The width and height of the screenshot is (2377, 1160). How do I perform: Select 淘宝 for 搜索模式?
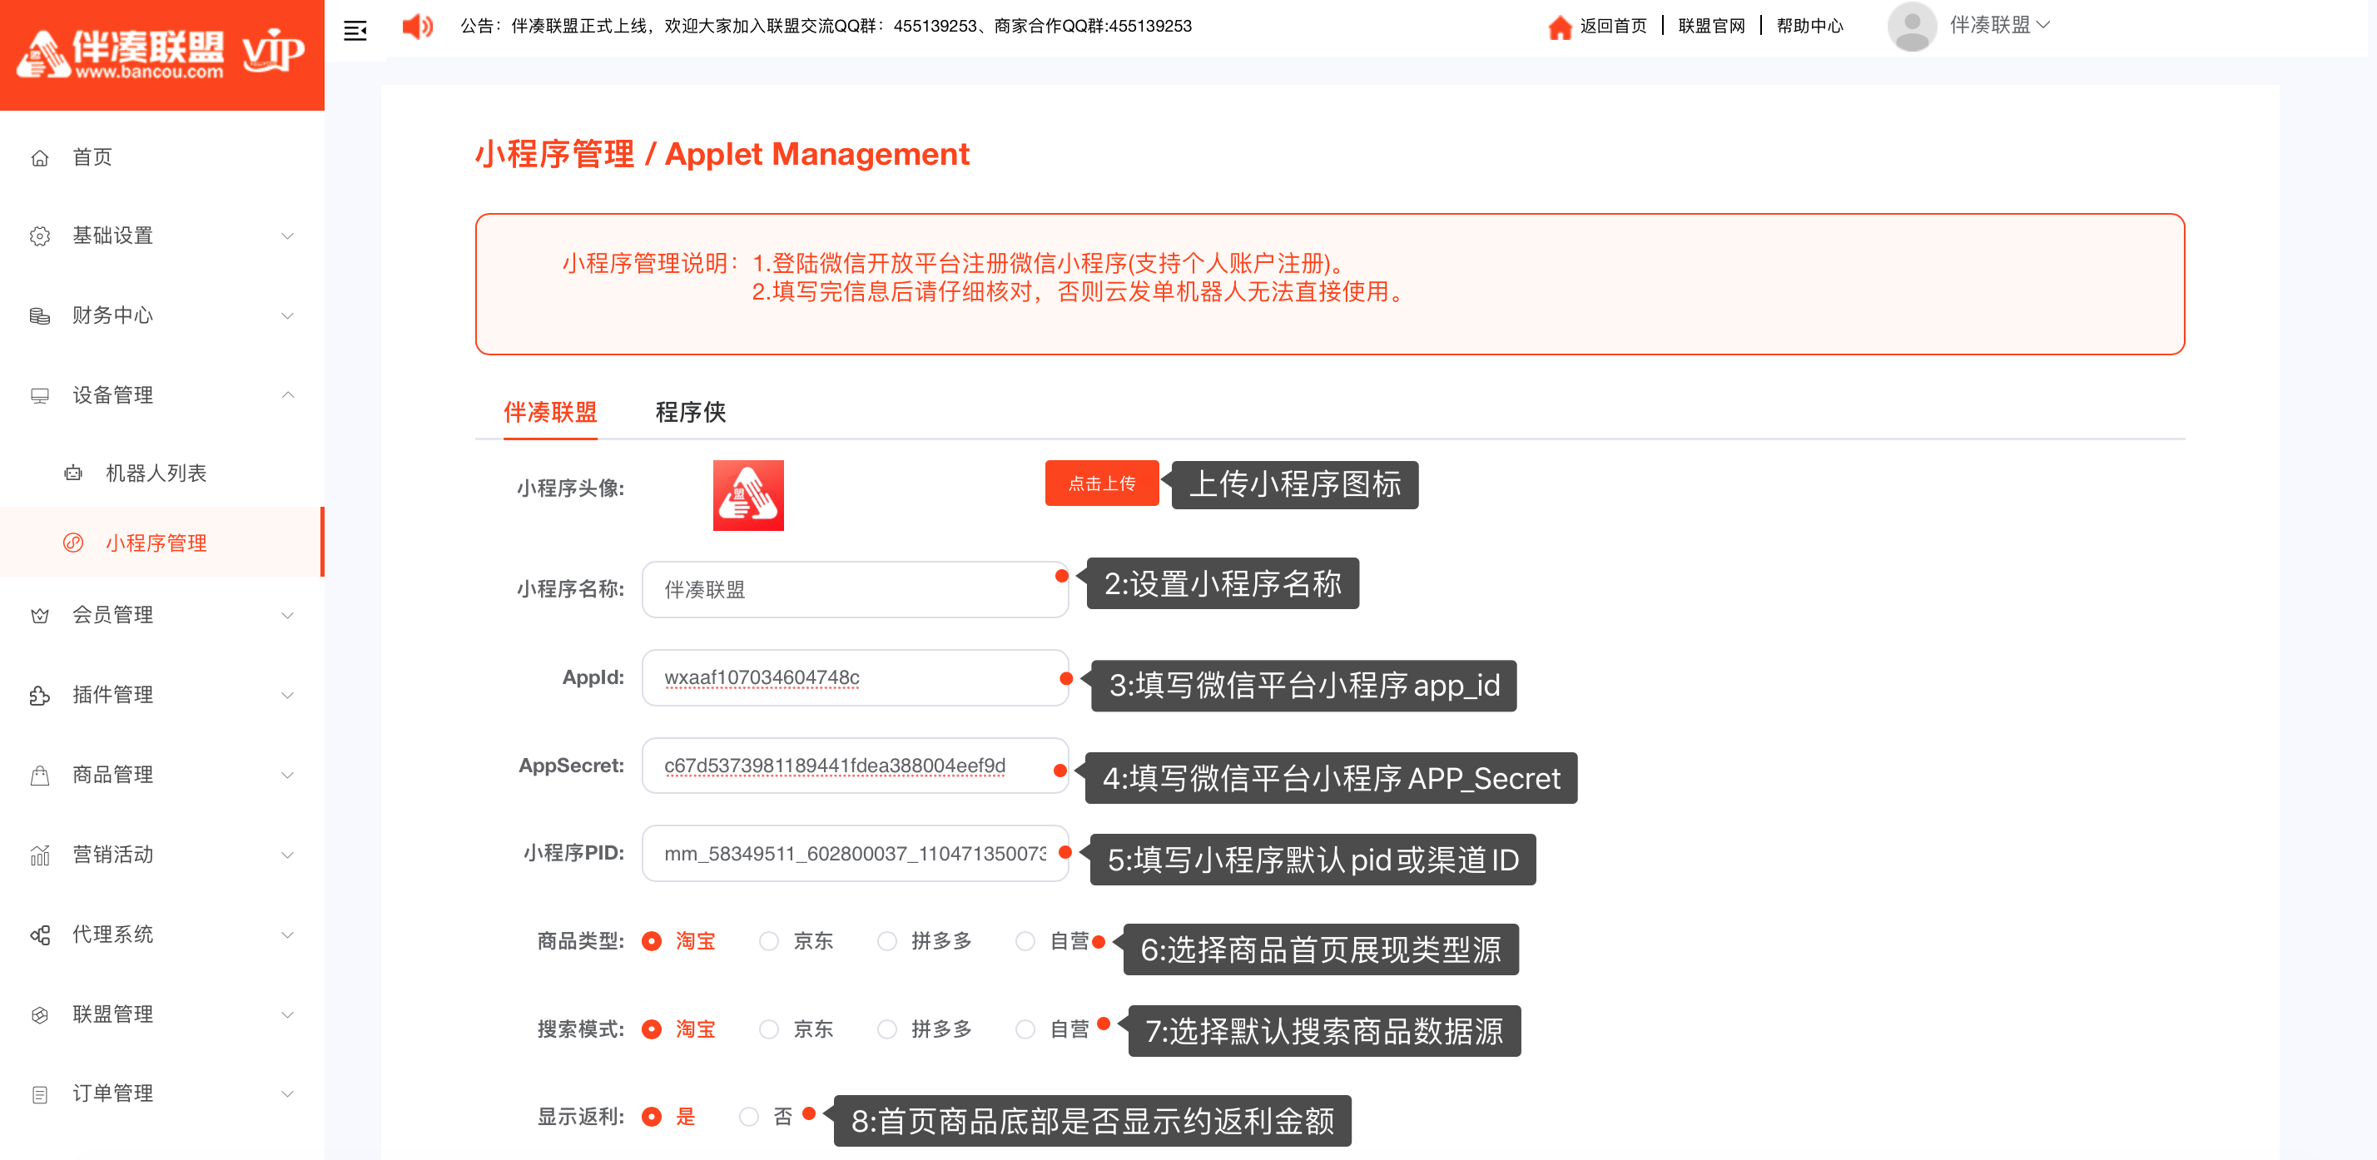[x=652, y=1029]
